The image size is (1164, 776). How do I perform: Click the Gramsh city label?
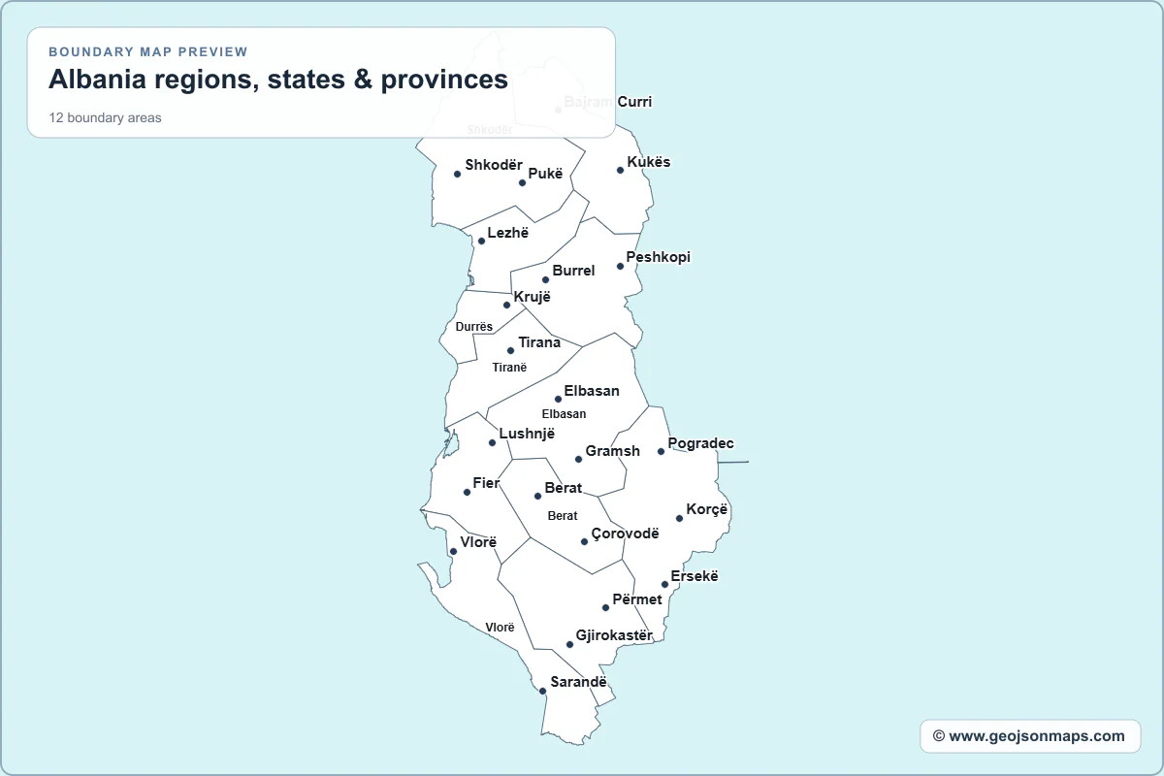(x=613, y=451)
